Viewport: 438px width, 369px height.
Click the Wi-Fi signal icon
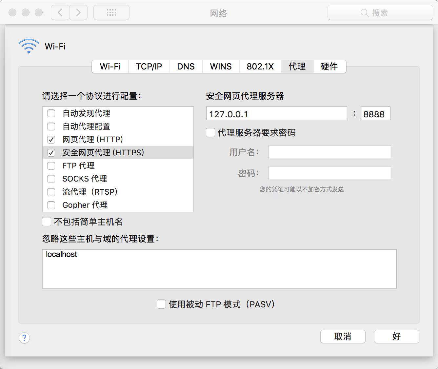(29, 46)
